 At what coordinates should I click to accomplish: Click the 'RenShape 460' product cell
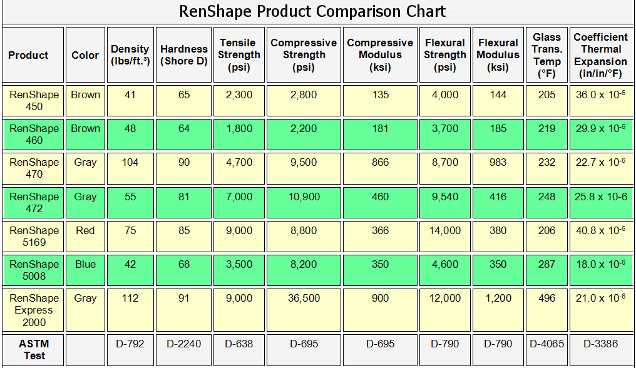[x=34, y=135]
